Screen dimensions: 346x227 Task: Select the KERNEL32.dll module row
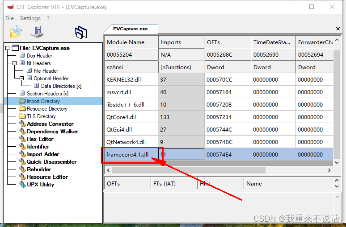219,79
